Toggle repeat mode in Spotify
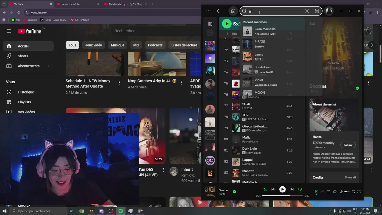382x215 pixels. coord(300,189)
